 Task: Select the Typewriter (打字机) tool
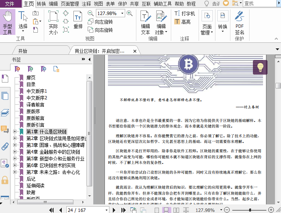tap(185, 13)
